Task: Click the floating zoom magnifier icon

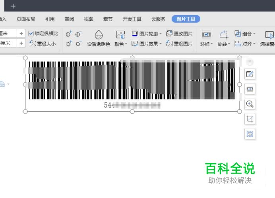Action: (x=250, y=104)
